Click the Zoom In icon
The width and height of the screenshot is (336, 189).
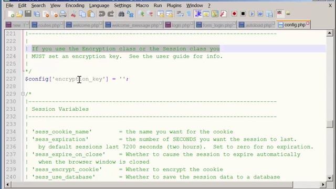[141, 14]
